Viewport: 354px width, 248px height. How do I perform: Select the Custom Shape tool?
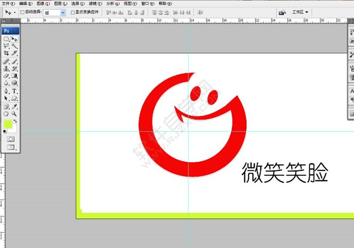tap(14, 99)
